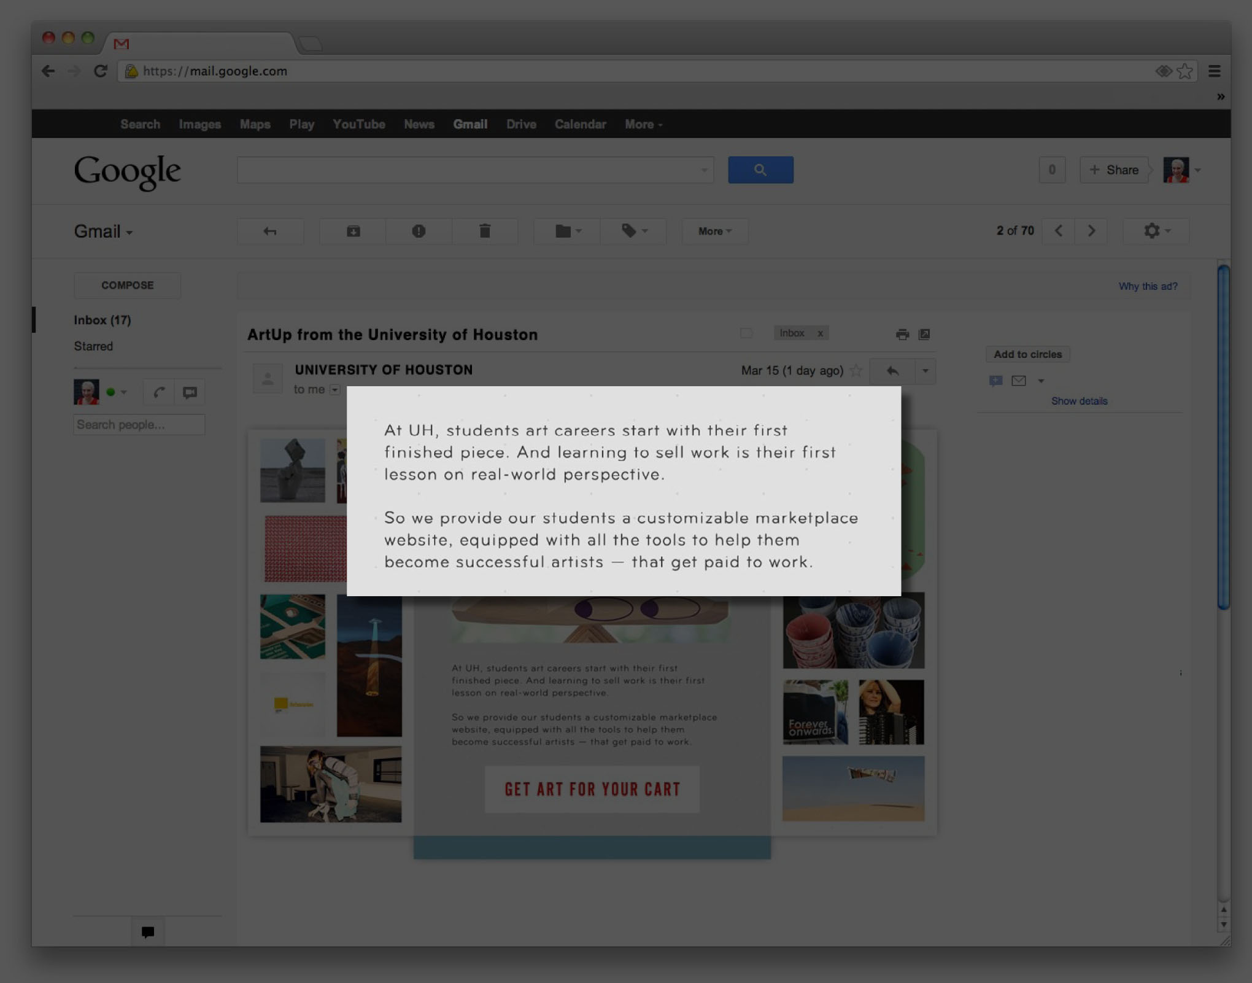1252x983 pixels.
Task: Open the crouching person photo thumbnail
Action: click(x=331, y=784)
